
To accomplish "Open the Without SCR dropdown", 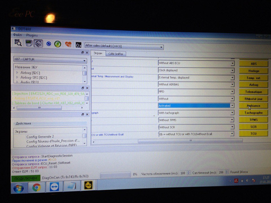I will (196, 127).
